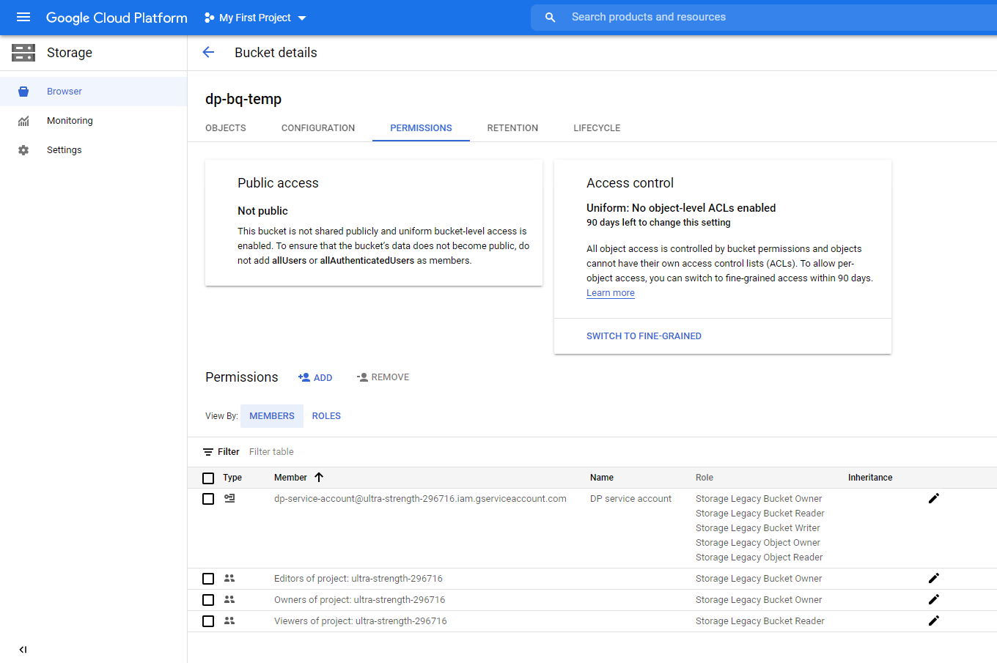Screen dimensions: 997x663
Task: Go back with the Bucket details arrow
Action: (208, 52)
